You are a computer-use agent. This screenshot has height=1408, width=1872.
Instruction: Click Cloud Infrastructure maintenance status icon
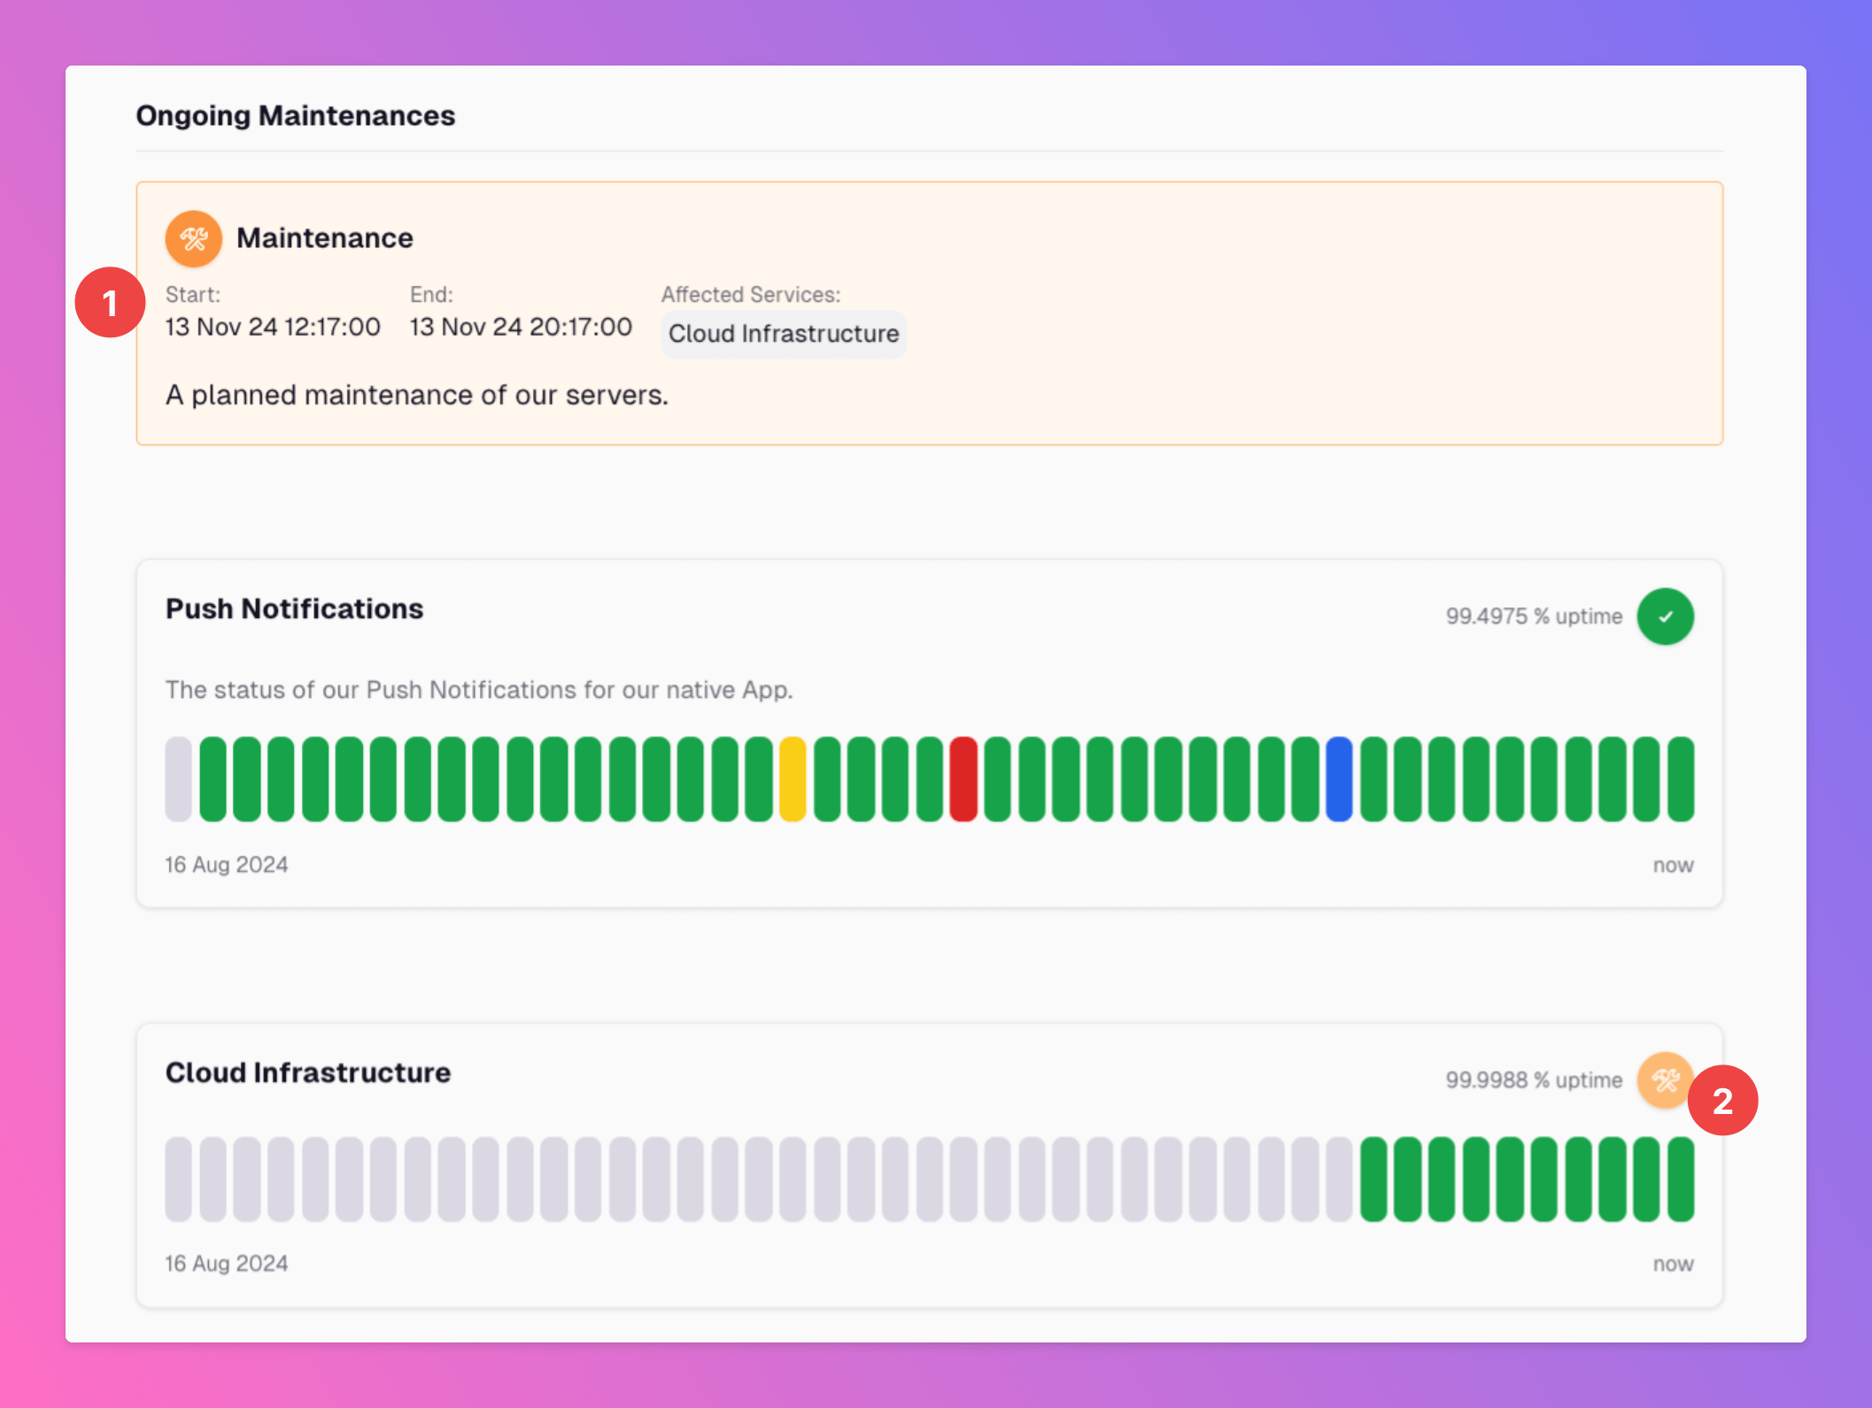click(1663, 1079)
